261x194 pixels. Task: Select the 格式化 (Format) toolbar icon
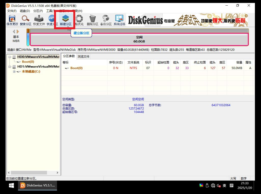(79, 20)
